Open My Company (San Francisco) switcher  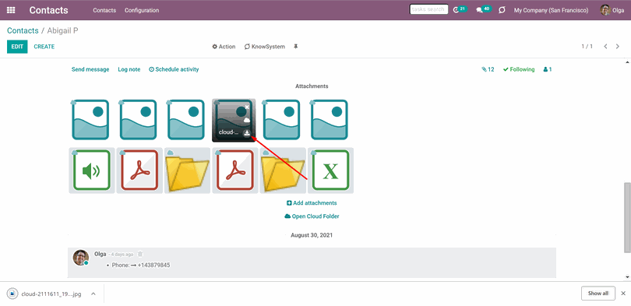click(551, 10)
